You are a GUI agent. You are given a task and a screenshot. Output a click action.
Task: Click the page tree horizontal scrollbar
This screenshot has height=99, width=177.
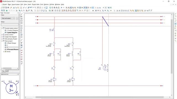coord(7,68)
